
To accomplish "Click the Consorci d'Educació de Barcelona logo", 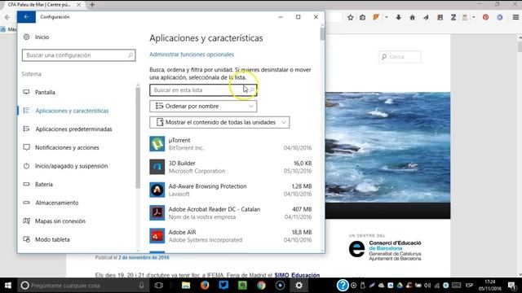I will tap(385, 250).
